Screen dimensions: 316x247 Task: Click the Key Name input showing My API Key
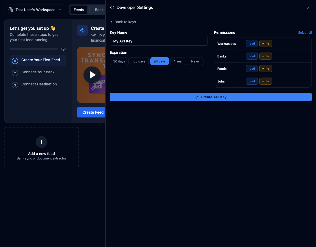tap(158, 41)
